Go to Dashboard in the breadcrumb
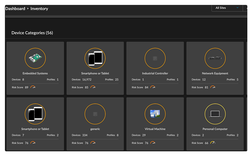The image size is (252, 157). pyautogui.click(x=15, y=9)
